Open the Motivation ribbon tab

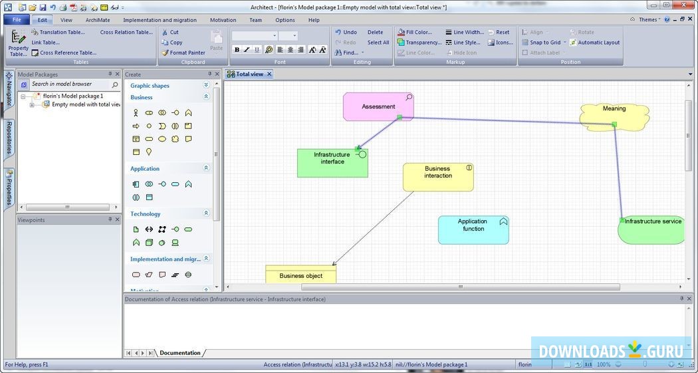(223, 20)
